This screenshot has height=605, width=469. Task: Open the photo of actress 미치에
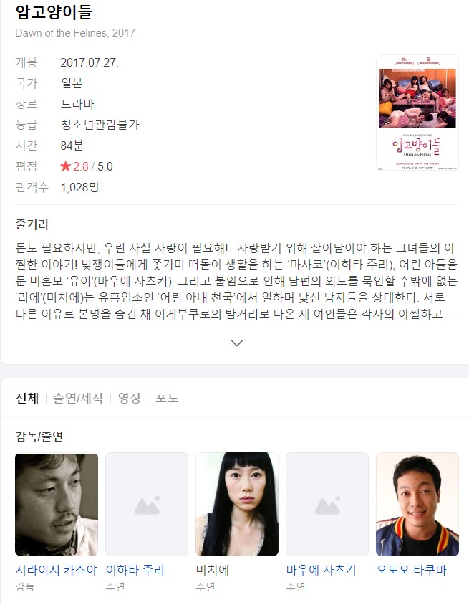click(237, 505)
